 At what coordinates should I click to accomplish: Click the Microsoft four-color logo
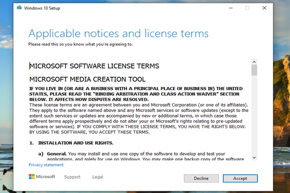32,176
